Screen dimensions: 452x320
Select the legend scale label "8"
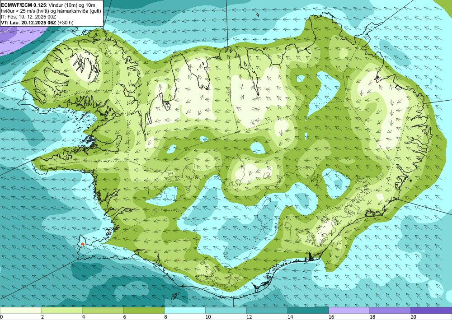(x=166, y=317)
